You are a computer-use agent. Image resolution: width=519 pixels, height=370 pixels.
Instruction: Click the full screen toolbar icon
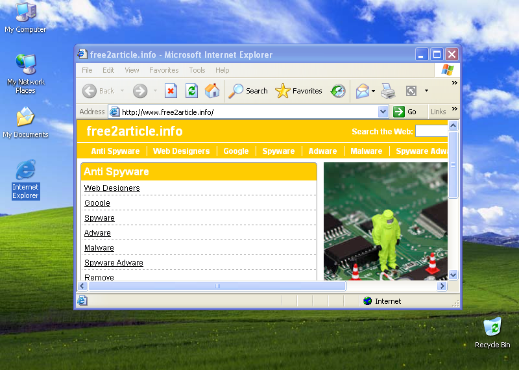[411, 91]
